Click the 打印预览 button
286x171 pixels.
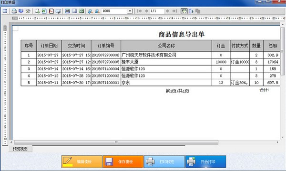164,161
